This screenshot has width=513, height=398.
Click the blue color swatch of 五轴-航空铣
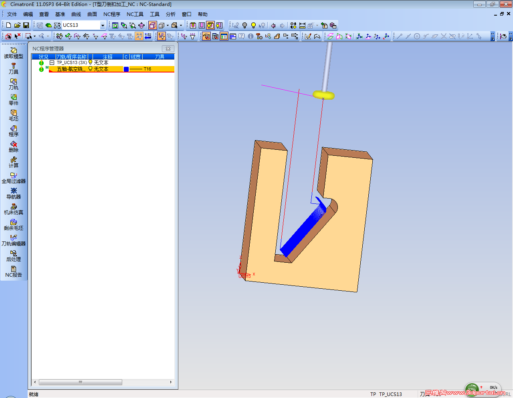[x=126, y=69]
